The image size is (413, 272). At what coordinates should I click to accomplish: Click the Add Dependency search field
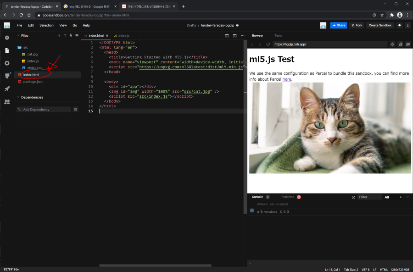[44, 110]
